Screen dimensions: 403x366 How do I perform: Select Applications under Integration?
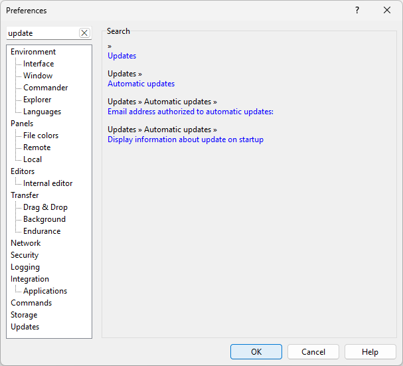pyautogui.click(x=45, y=291)
